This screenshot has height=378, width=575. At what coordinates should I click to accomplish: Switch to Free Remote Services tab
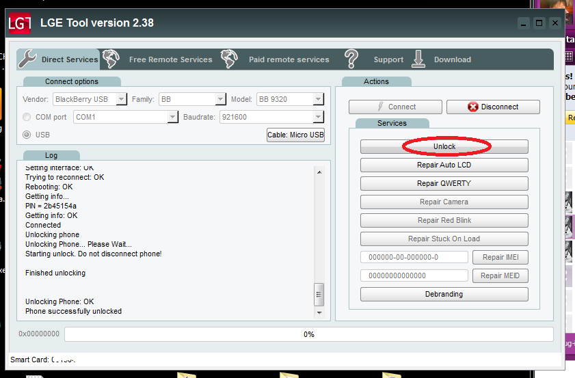(x=170, y=59)
